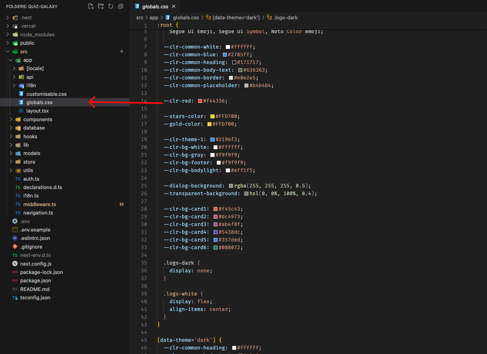Click globals.css in the breadcrumb
The width and height of the screenshot is (487, 354).
point(186,18)
